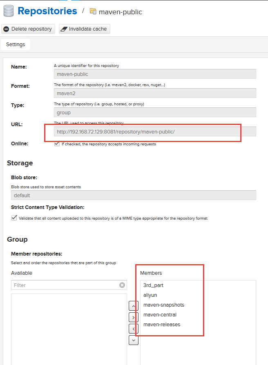The width and height of the screenshot is (268, 365).
Task: Select maven-central in the Members list
Action: (198, 314)
